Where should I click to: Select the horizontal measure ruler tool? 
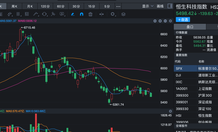click(x=101, y=14)
